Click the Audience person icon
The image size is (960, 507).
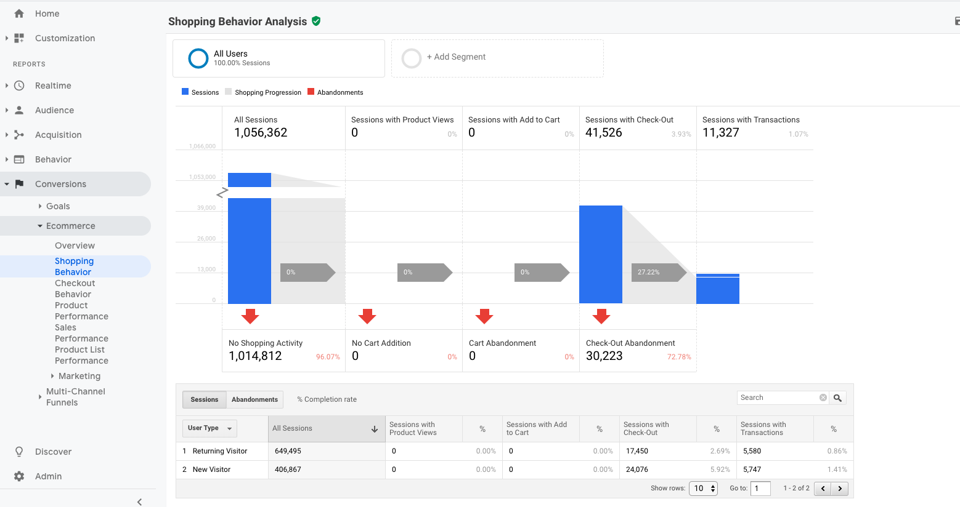click(19, 110)
